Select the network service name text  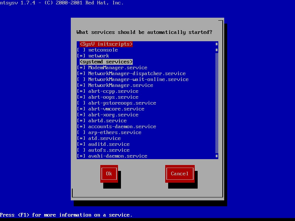99,56
